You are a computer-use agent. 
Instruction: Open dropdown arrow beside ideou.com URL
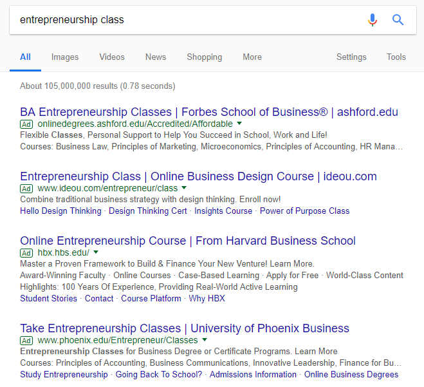(184, 188)
